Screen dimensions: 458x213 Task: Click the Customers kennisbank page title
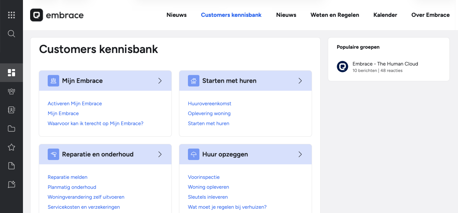pos(98,49)
